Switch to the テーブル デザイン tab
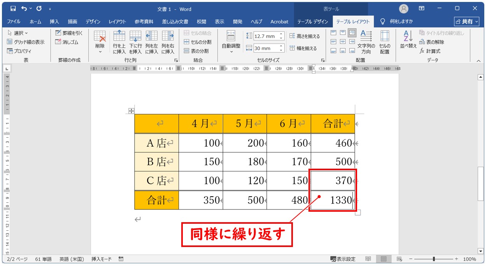The height and width of the screenshot is (266, 487). tap(312, 22)
